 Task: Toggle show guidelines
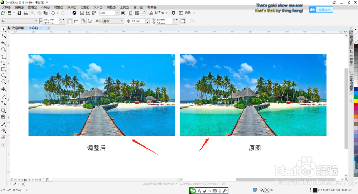point(143,13)
